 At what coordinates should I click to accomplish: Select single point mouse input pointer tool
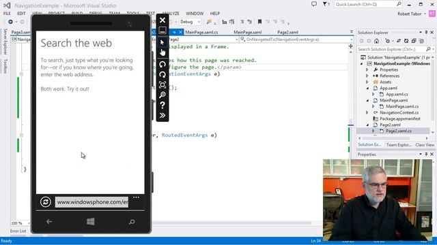click(163, 42)
